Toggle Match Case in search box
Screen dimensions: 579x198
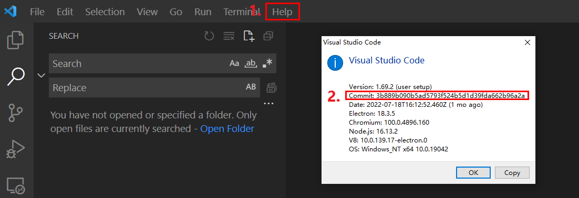234,63
